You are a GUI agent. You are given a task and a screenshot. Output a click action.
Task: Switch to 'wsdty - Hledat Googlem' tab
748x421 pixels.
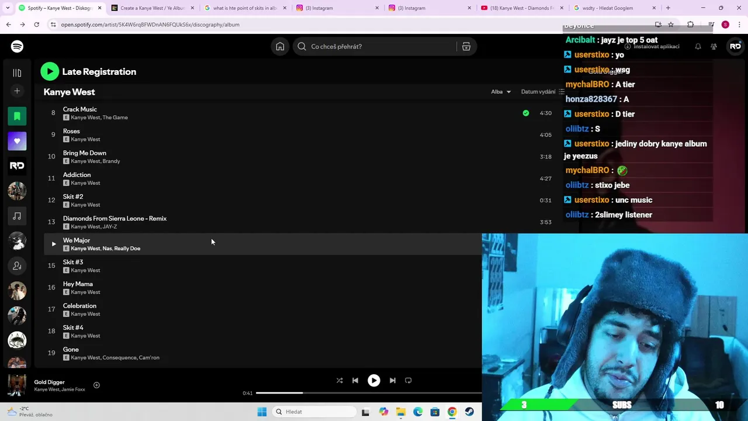(x=614, y=8)
